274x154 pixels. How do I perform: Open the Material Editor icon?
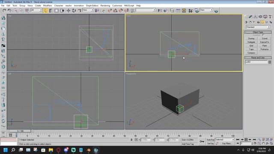tap(191, 11)
